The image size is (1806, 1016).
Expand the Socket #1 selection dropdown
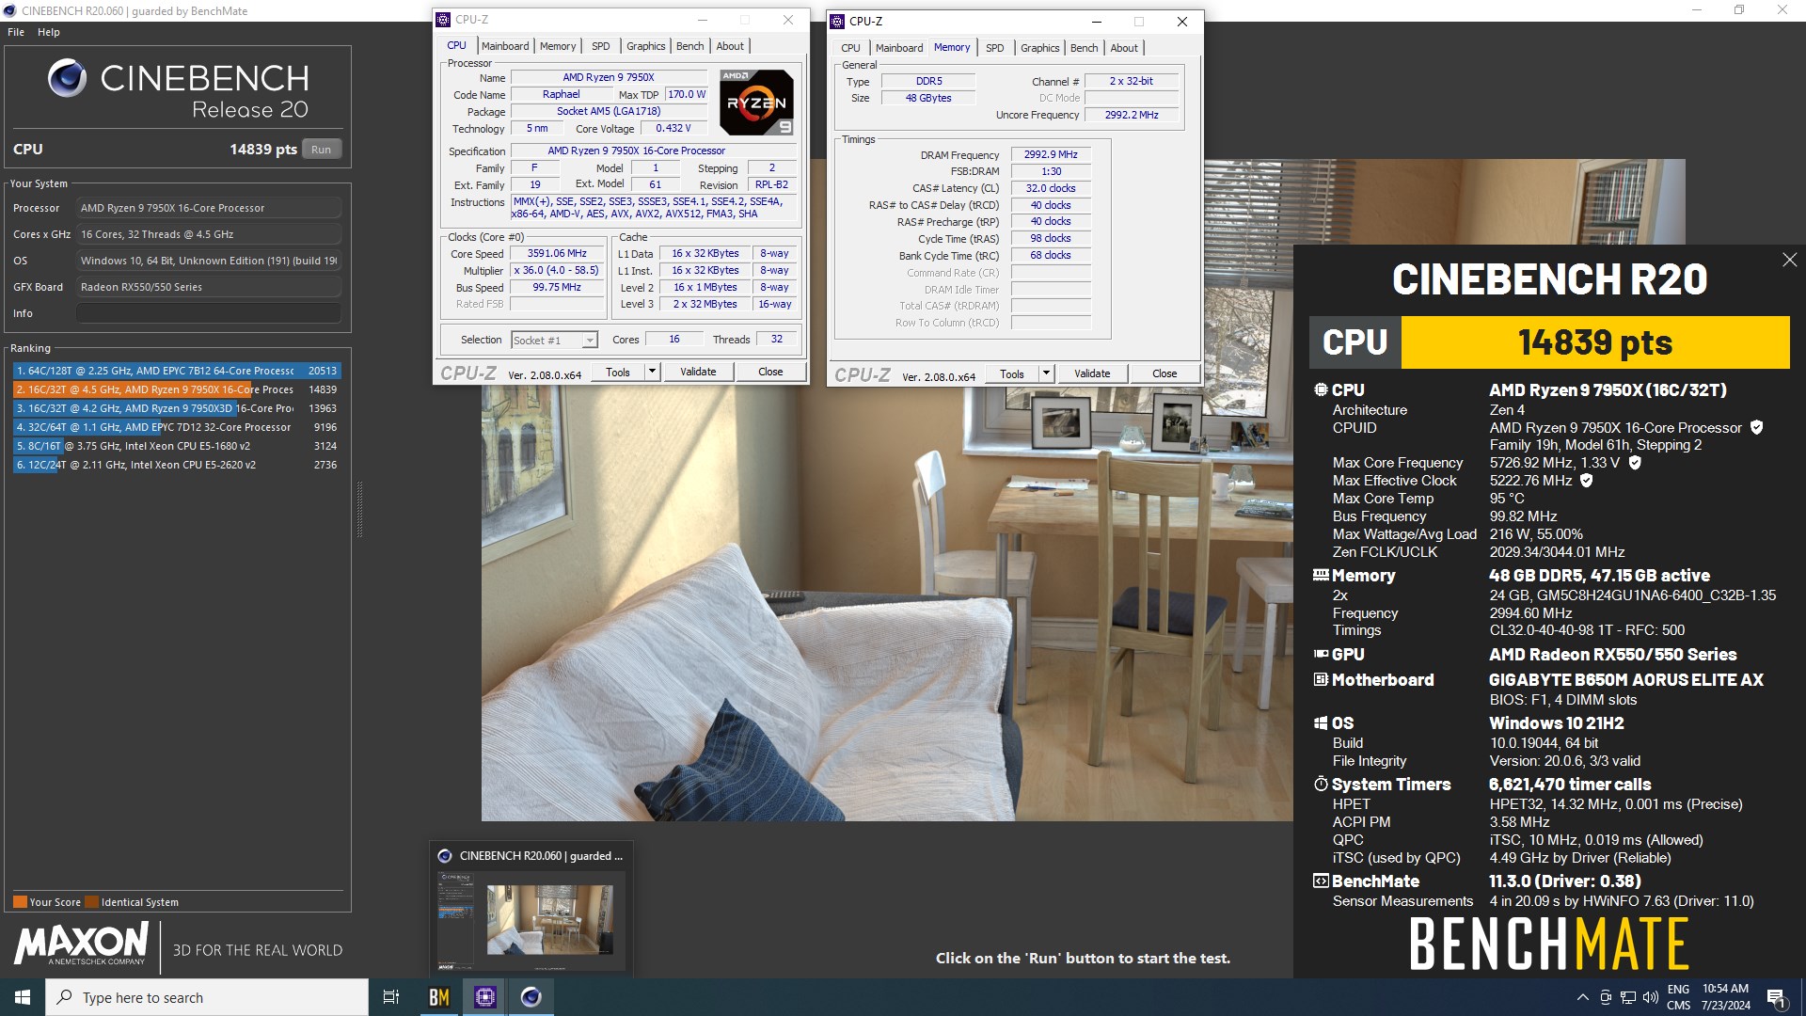(x=590, y=341)
